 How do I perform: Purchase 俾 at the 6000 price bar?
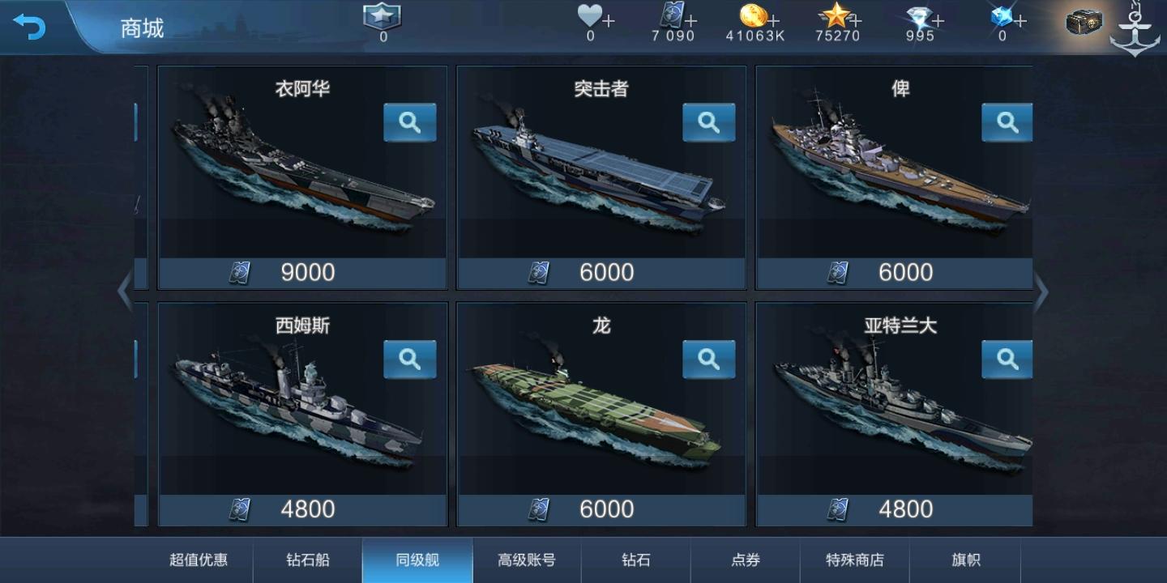[895, 273]
